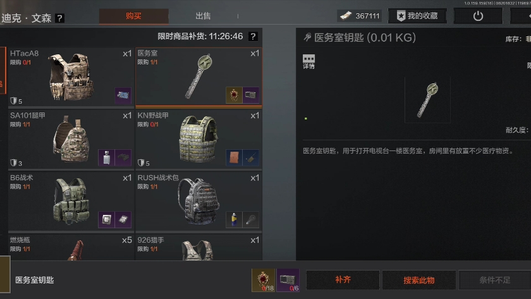
Task: Click the money balance 367111 display
Action: tap(360, 16)
